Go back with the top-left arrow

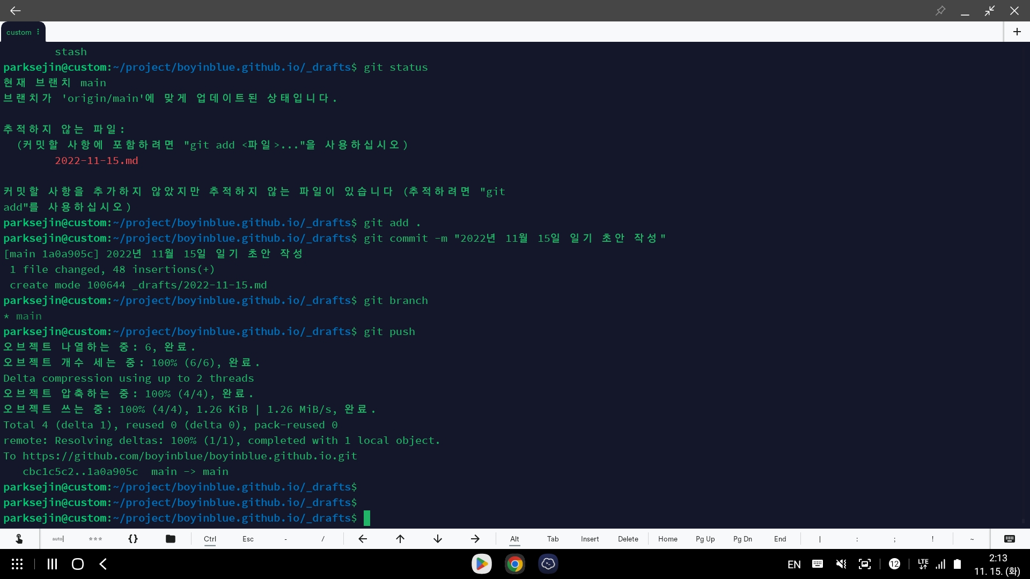16,10
